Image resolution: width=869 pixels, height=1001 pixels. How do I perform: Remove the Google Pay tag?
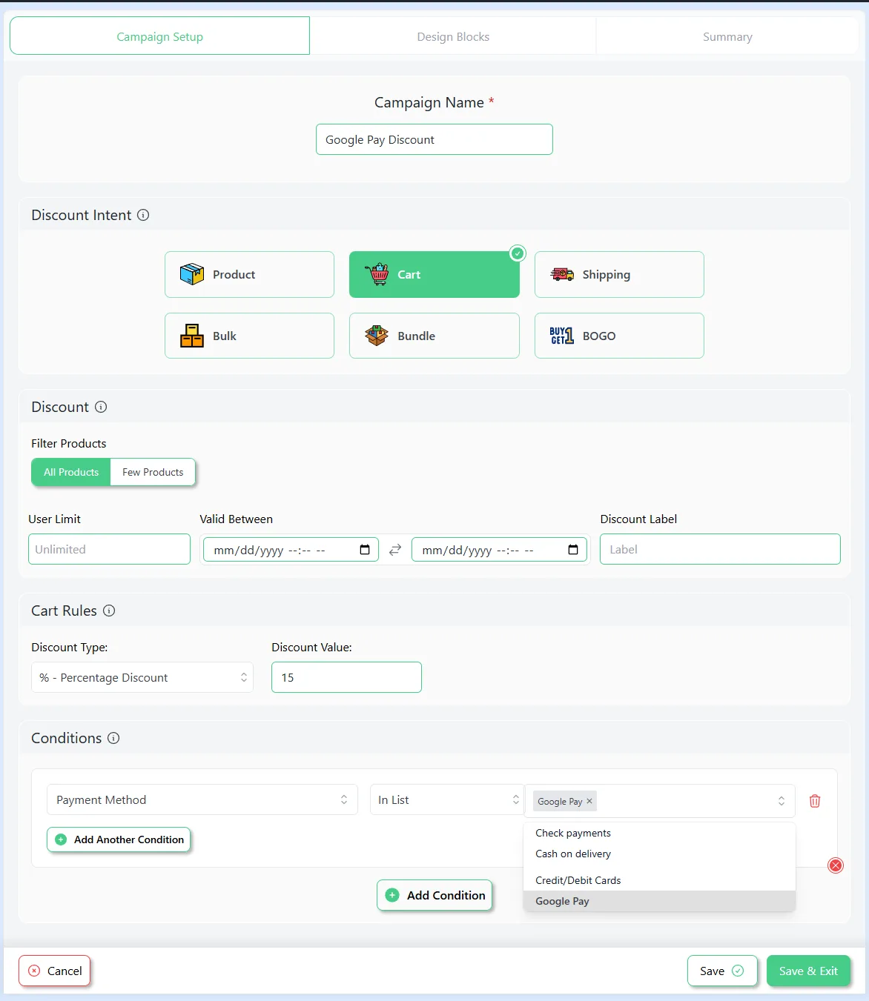click(x=589, y=801)
